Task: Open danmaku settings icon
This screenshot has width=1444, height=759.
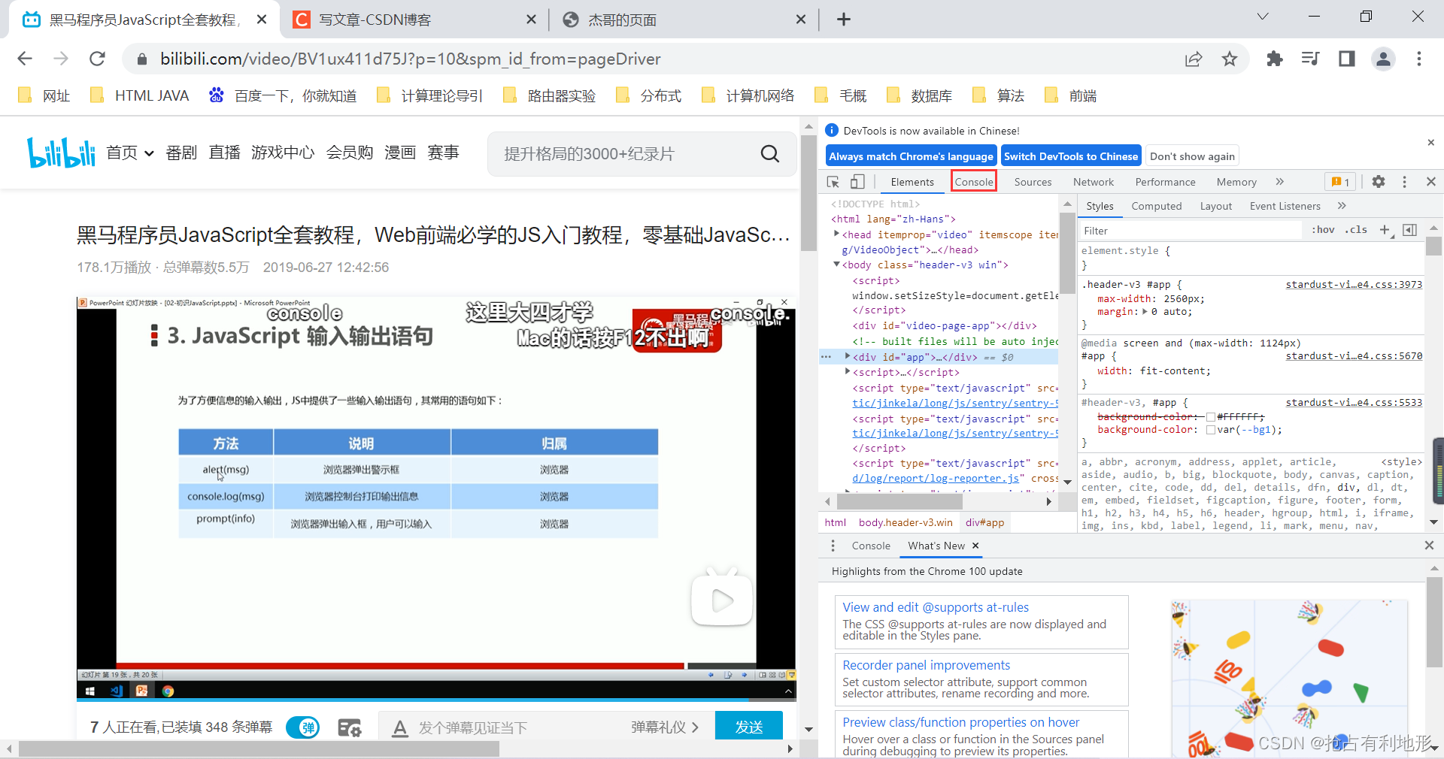Action: click(x=350, y=727)
